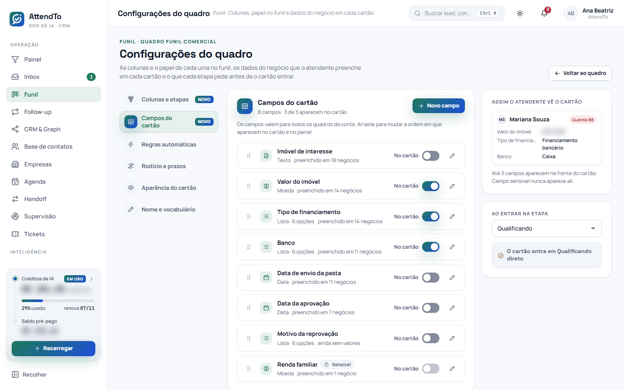Open the Colunas e etapas section
The width and height of the screenshot is (624, 390).
169,100
